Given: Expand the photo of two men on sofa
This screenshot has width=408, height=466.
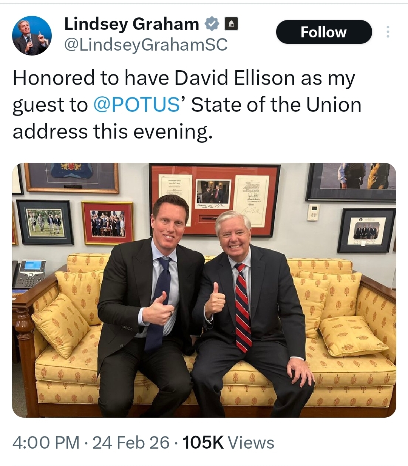Looking at the screenshot, I should [x=204, y=290].
